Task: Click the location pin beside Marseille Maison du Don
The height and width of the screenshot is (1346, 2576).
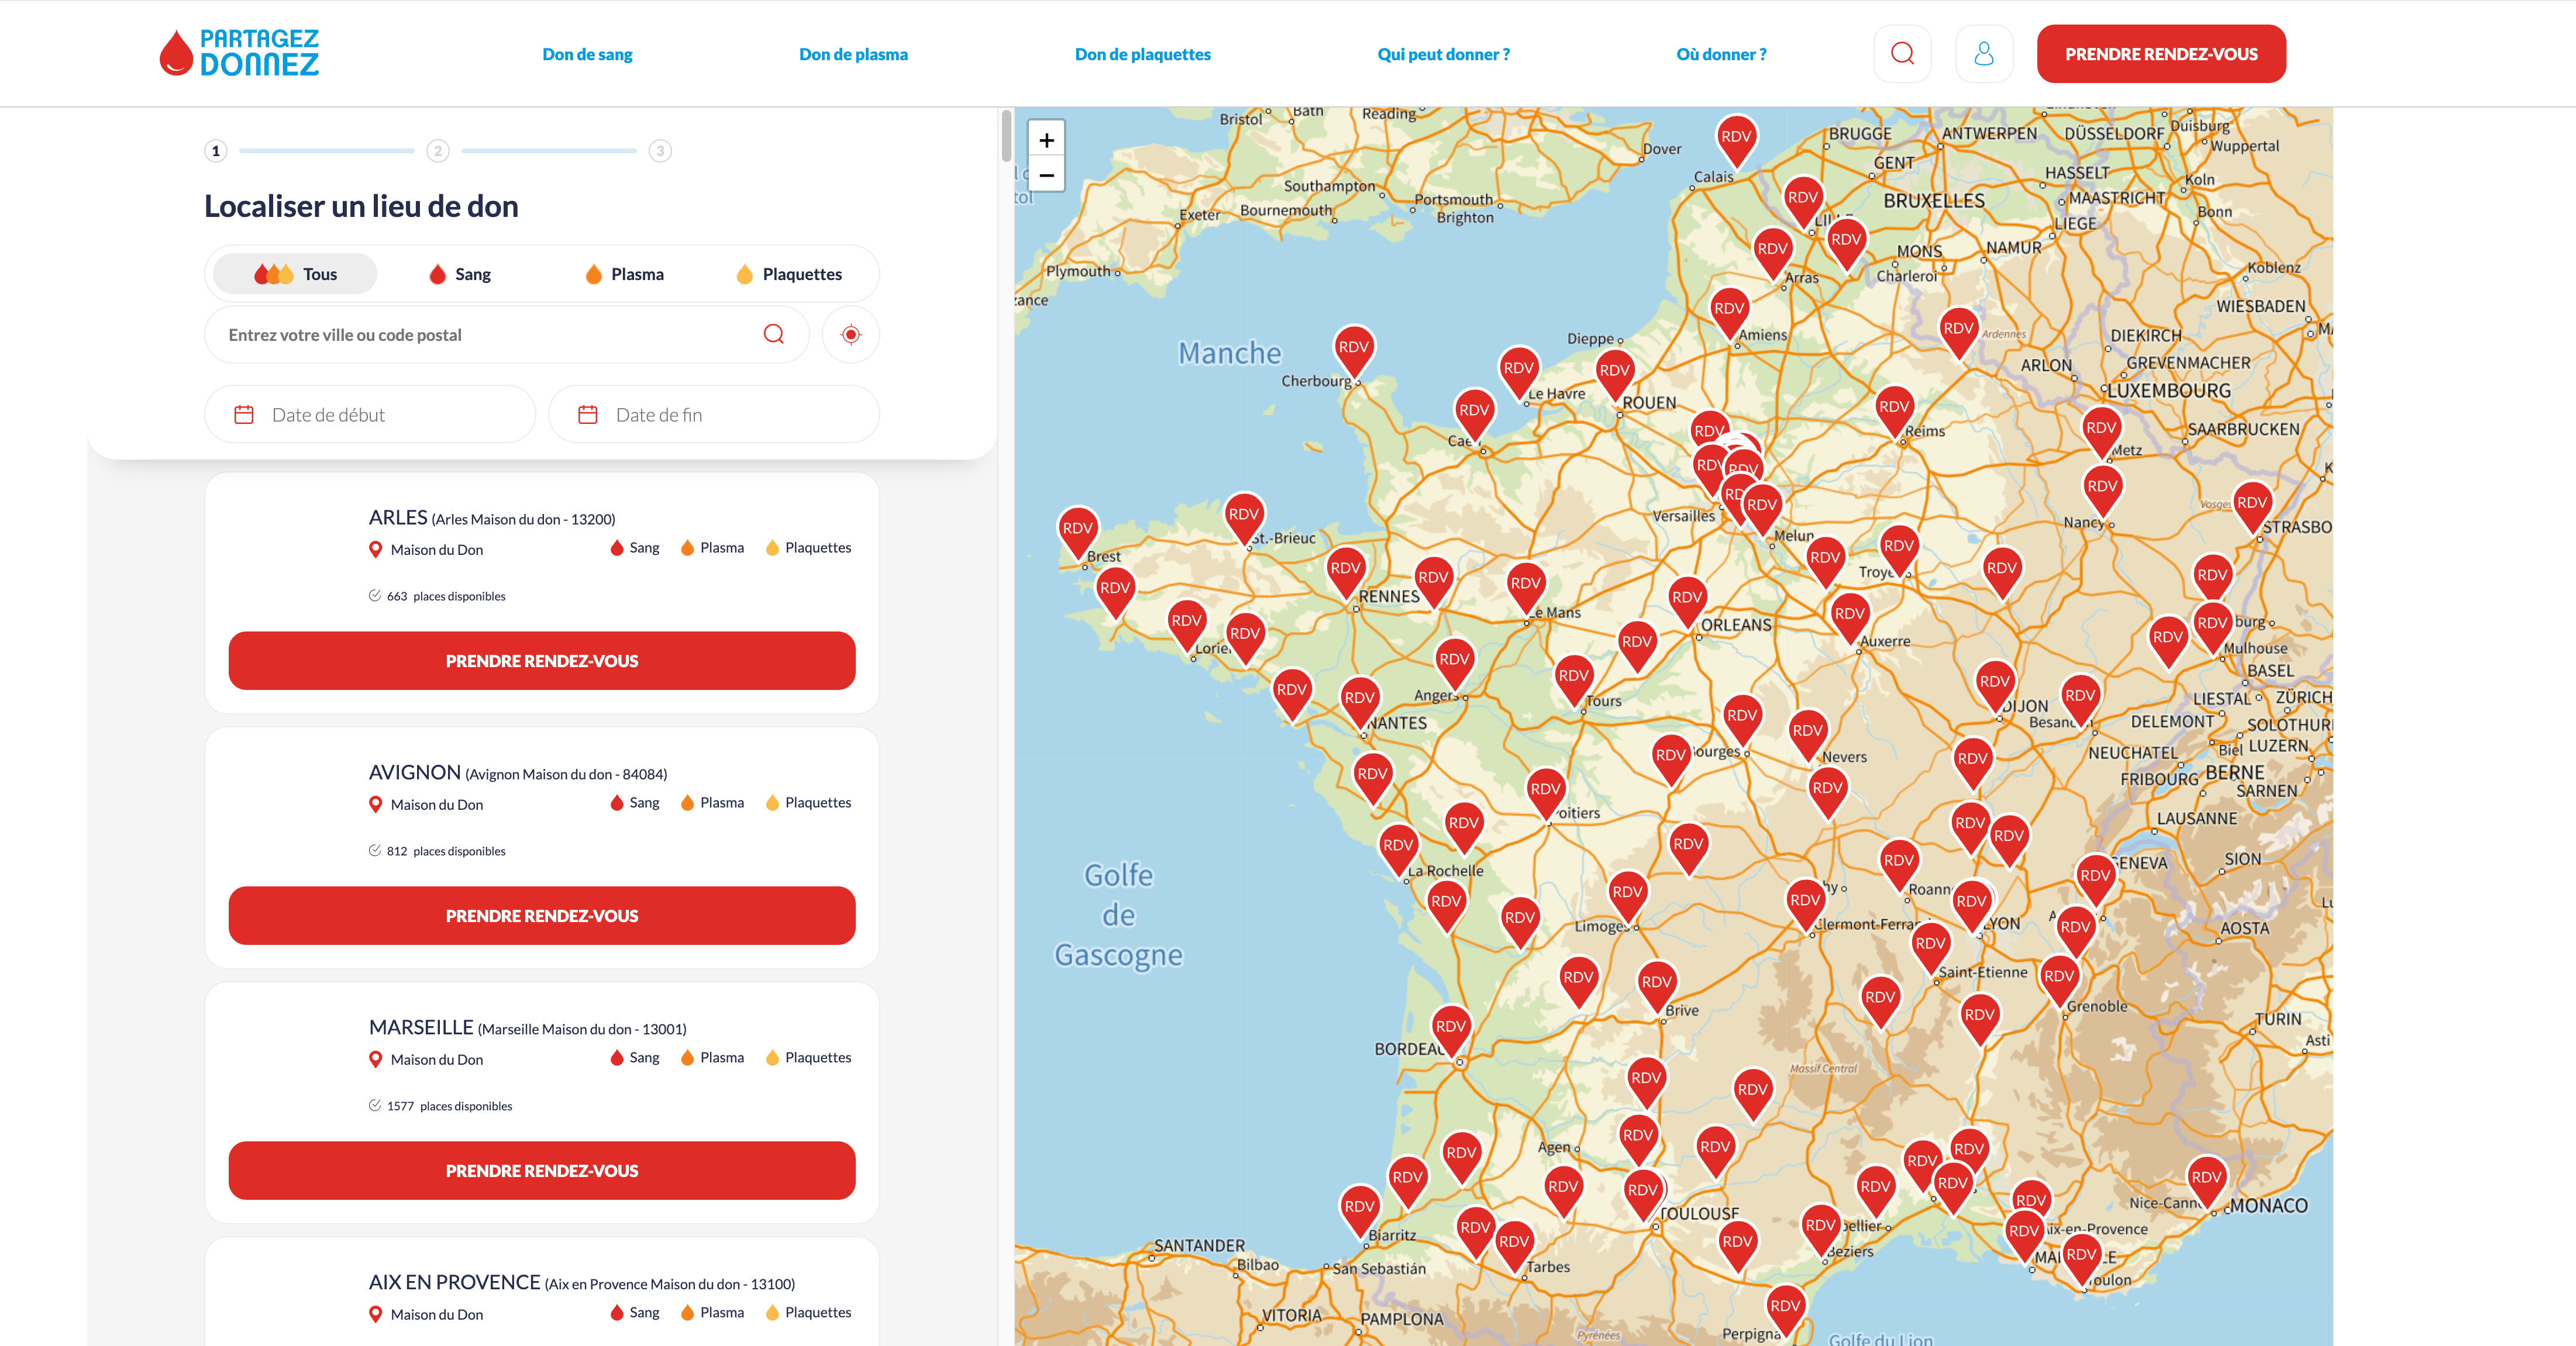Action: 376,1059
